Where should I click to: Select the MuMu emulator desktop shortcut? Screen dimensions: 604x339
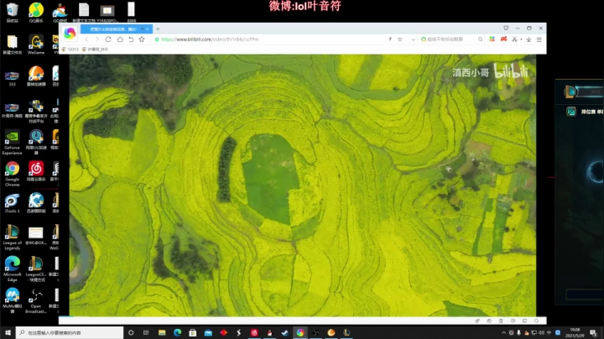tap(13, 300)
